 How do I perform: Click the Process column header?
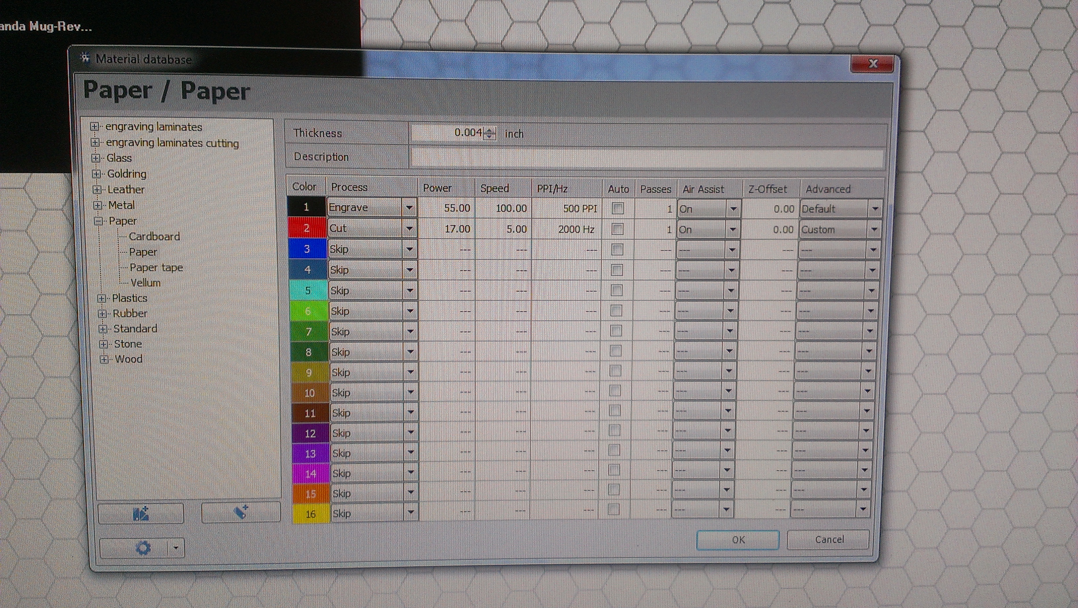[x=372, y=187]
